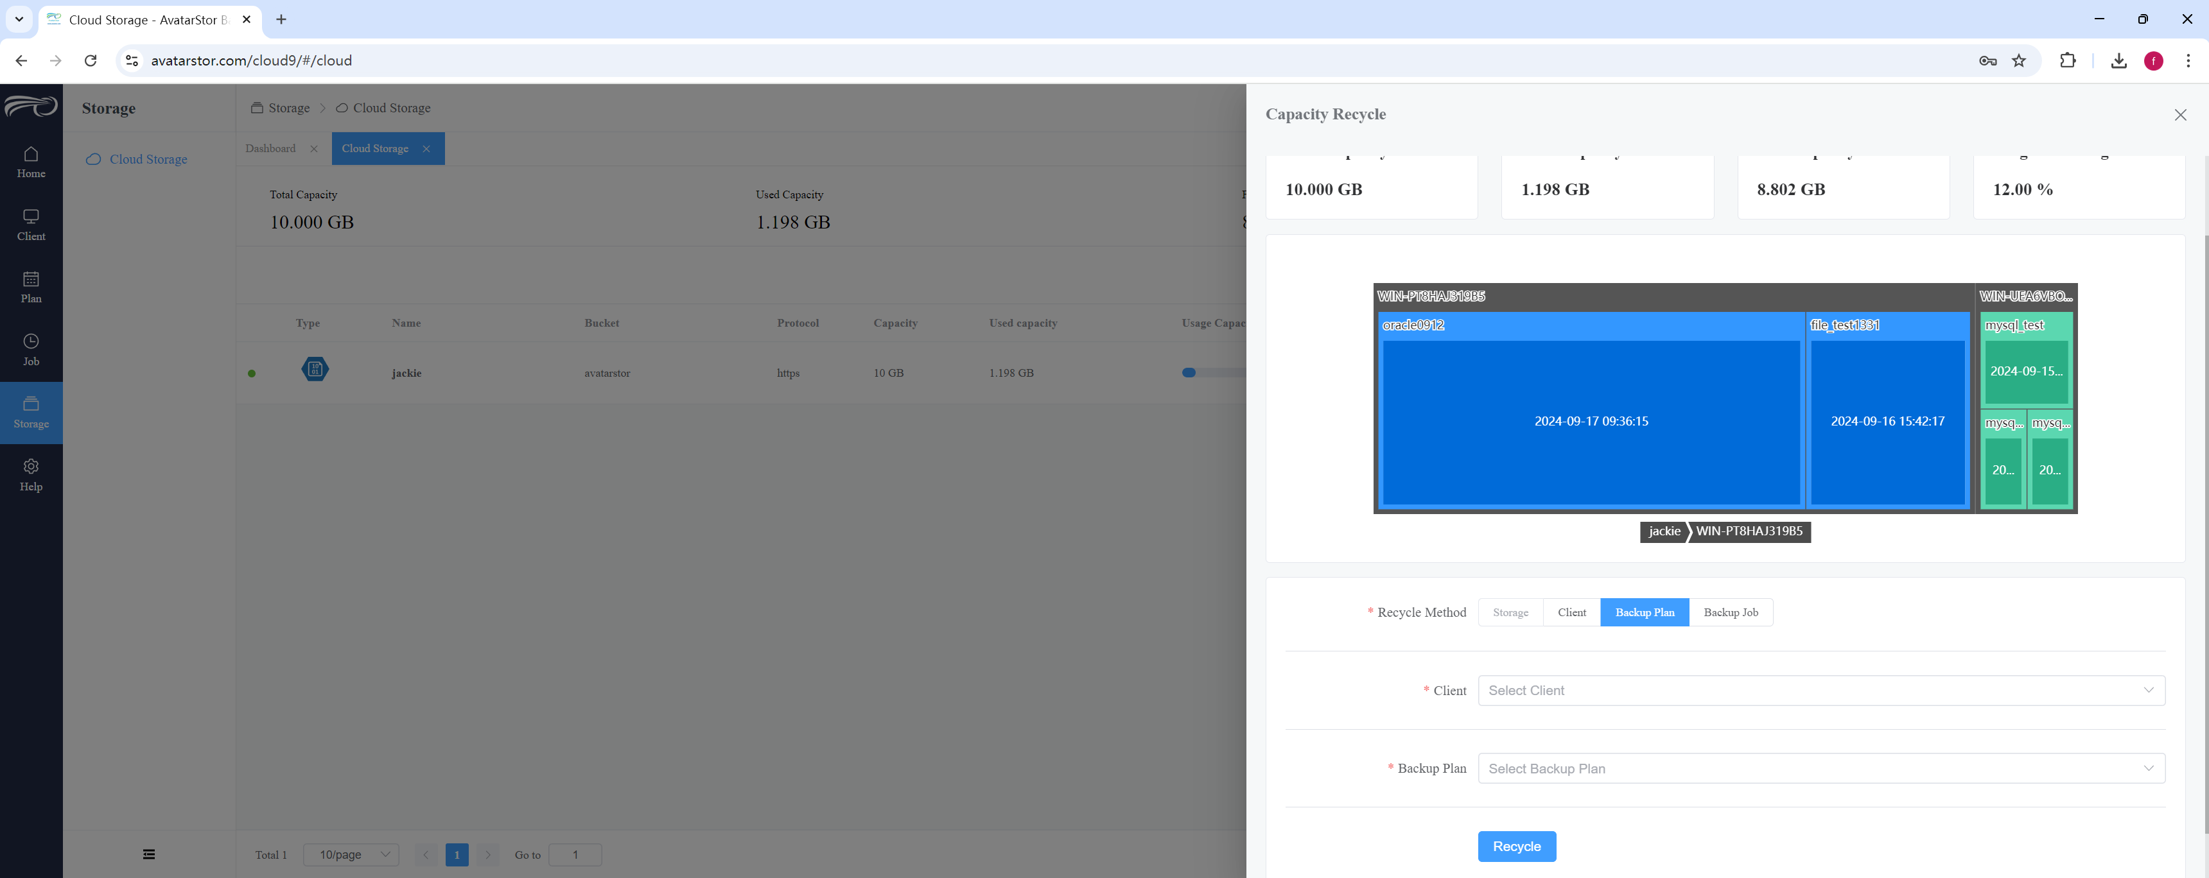
Task: Switch to the Dashboard tab
Action: pyautogui.click(x=270, y=148)
